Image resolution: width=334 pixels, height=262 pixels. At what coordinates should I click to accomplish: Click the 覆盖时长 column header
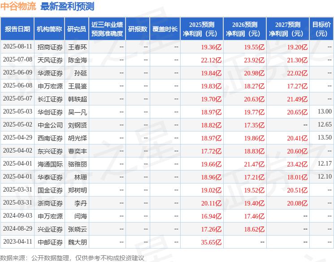tap(165, 29)
